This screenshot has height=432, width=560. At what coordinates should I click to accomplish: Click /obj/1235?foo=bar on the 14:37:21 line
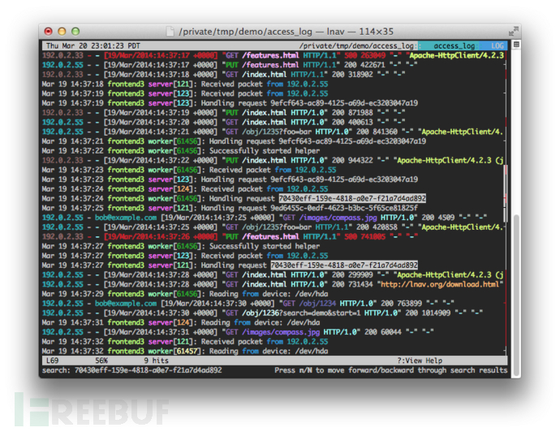[x=277, y=132]
